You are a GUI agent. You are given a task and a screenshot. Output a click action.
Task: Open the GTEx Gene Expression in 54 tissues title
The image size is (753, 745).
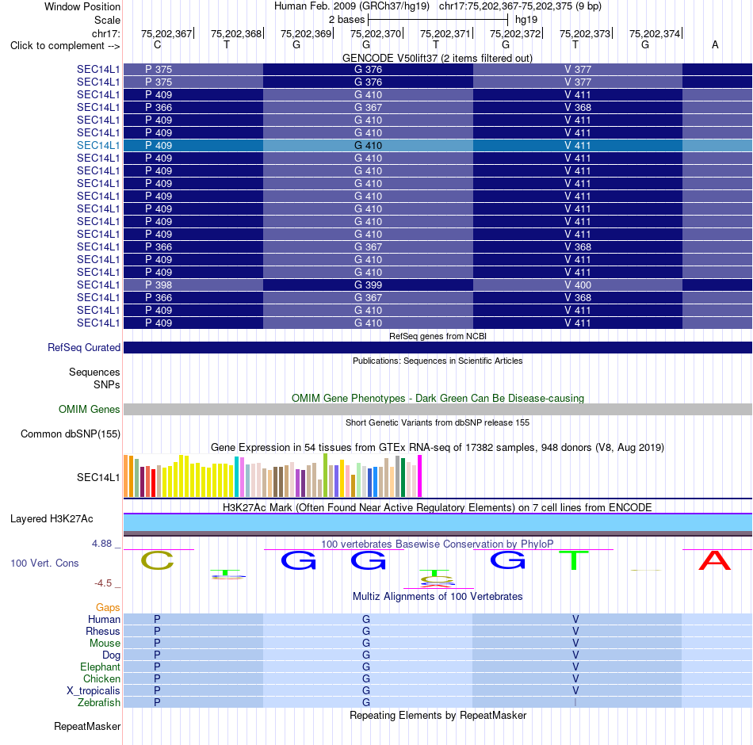[x=438, y=447]
